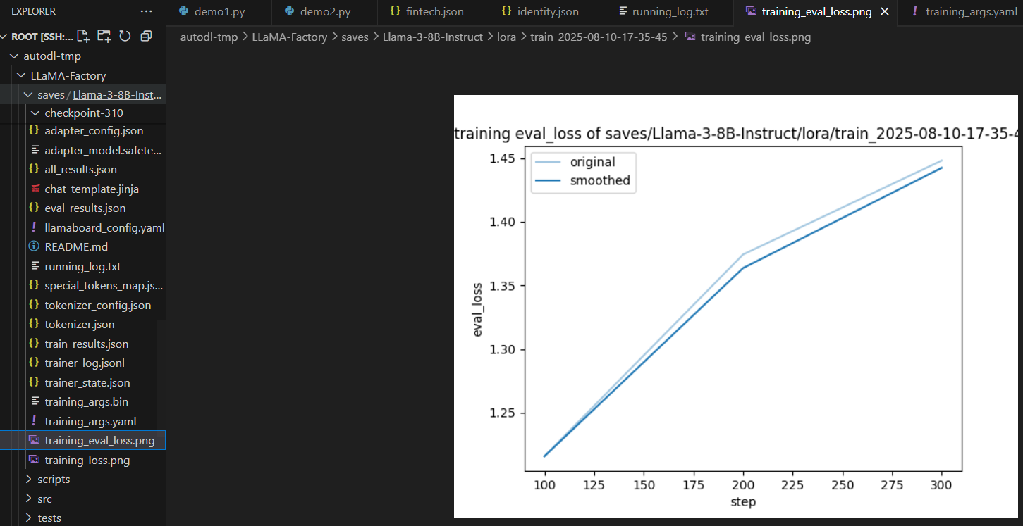Click the Explorer tree vertical scrollbar
The height and width of the screenshot is (526, 1023).
click(x=161, y=377)
